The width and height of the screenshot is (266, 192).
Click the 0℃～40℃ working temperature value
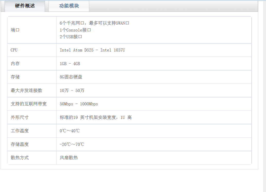(x=70, y=131)
